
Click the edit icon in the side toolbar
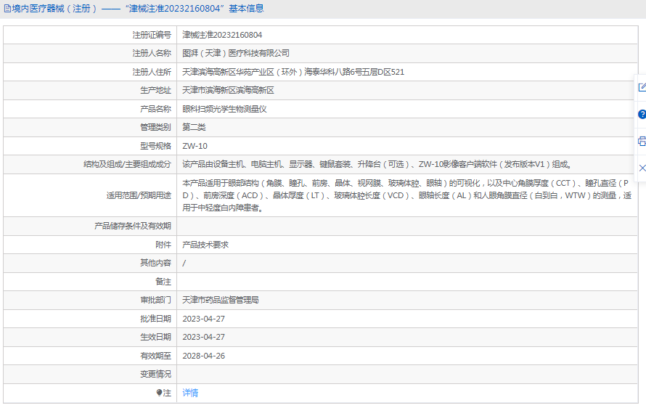tap(642, 87)
